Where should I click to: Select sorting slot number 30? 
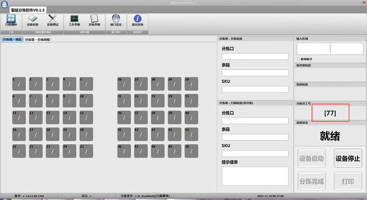coord(191,84)
